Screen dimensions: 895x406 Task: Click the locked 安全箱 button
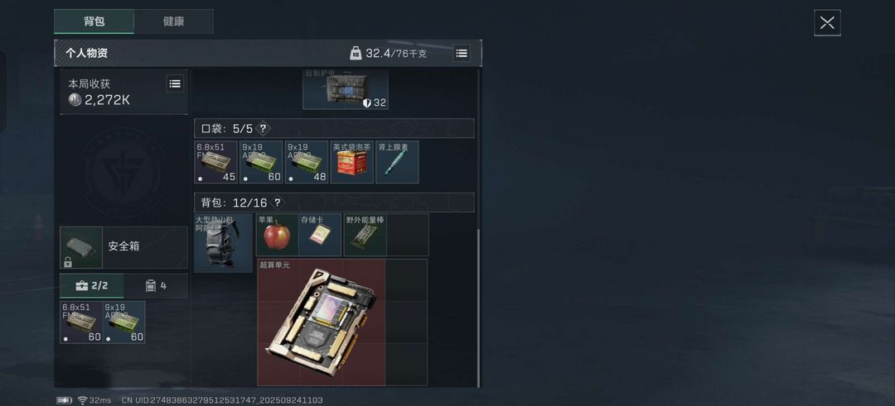[x=123, y=247]
